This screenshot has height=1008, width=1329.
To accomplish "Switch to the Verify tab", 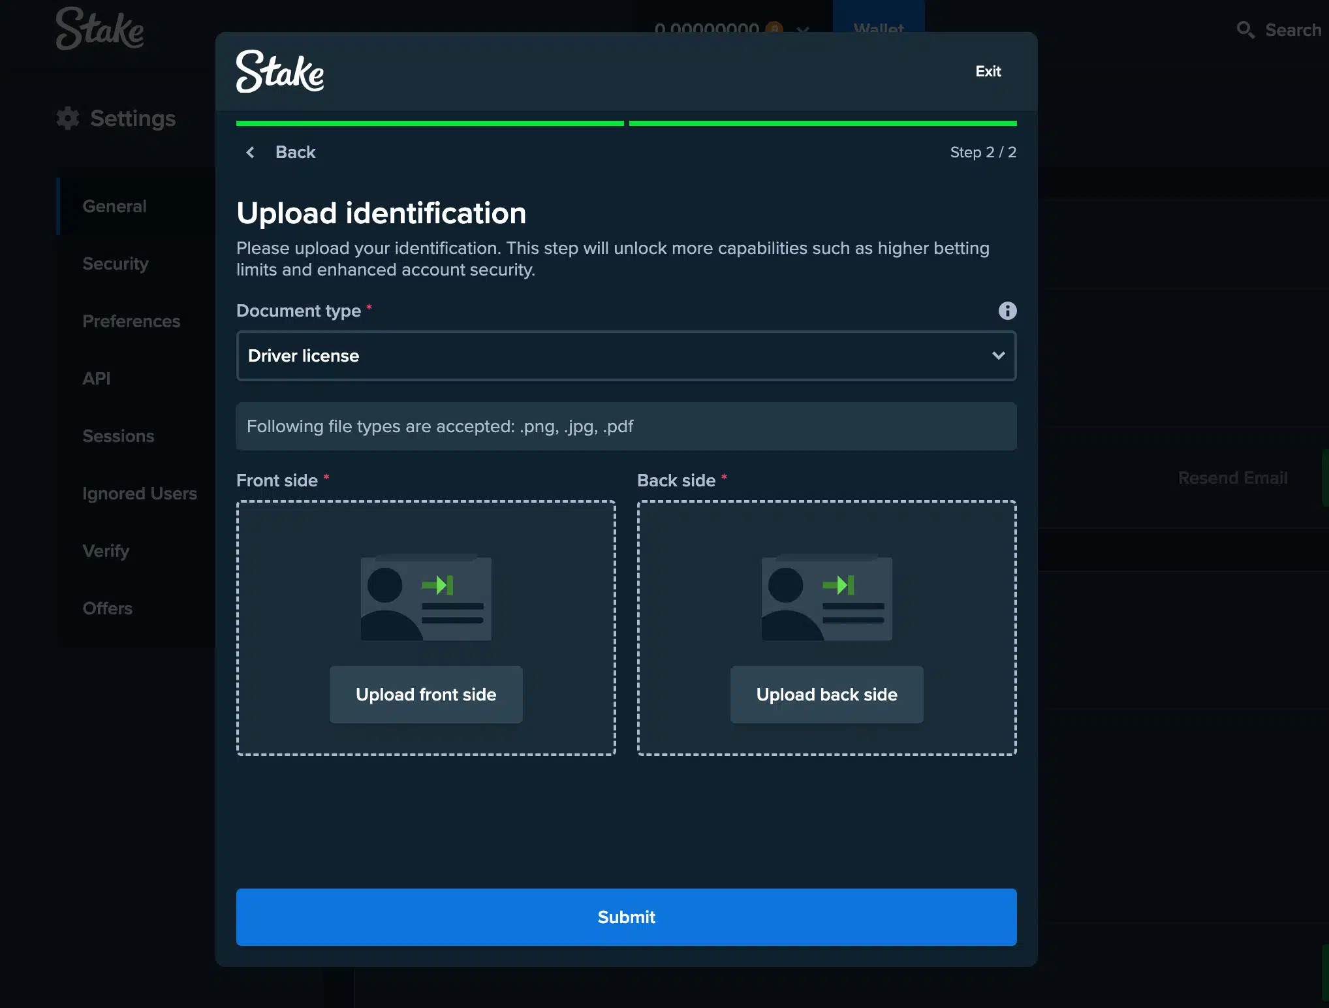I will (106, 551).
